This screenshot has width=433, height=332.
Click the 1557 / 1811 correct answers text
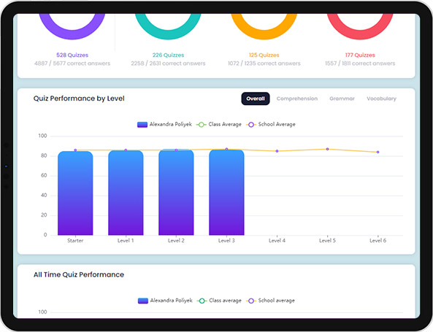360,63
